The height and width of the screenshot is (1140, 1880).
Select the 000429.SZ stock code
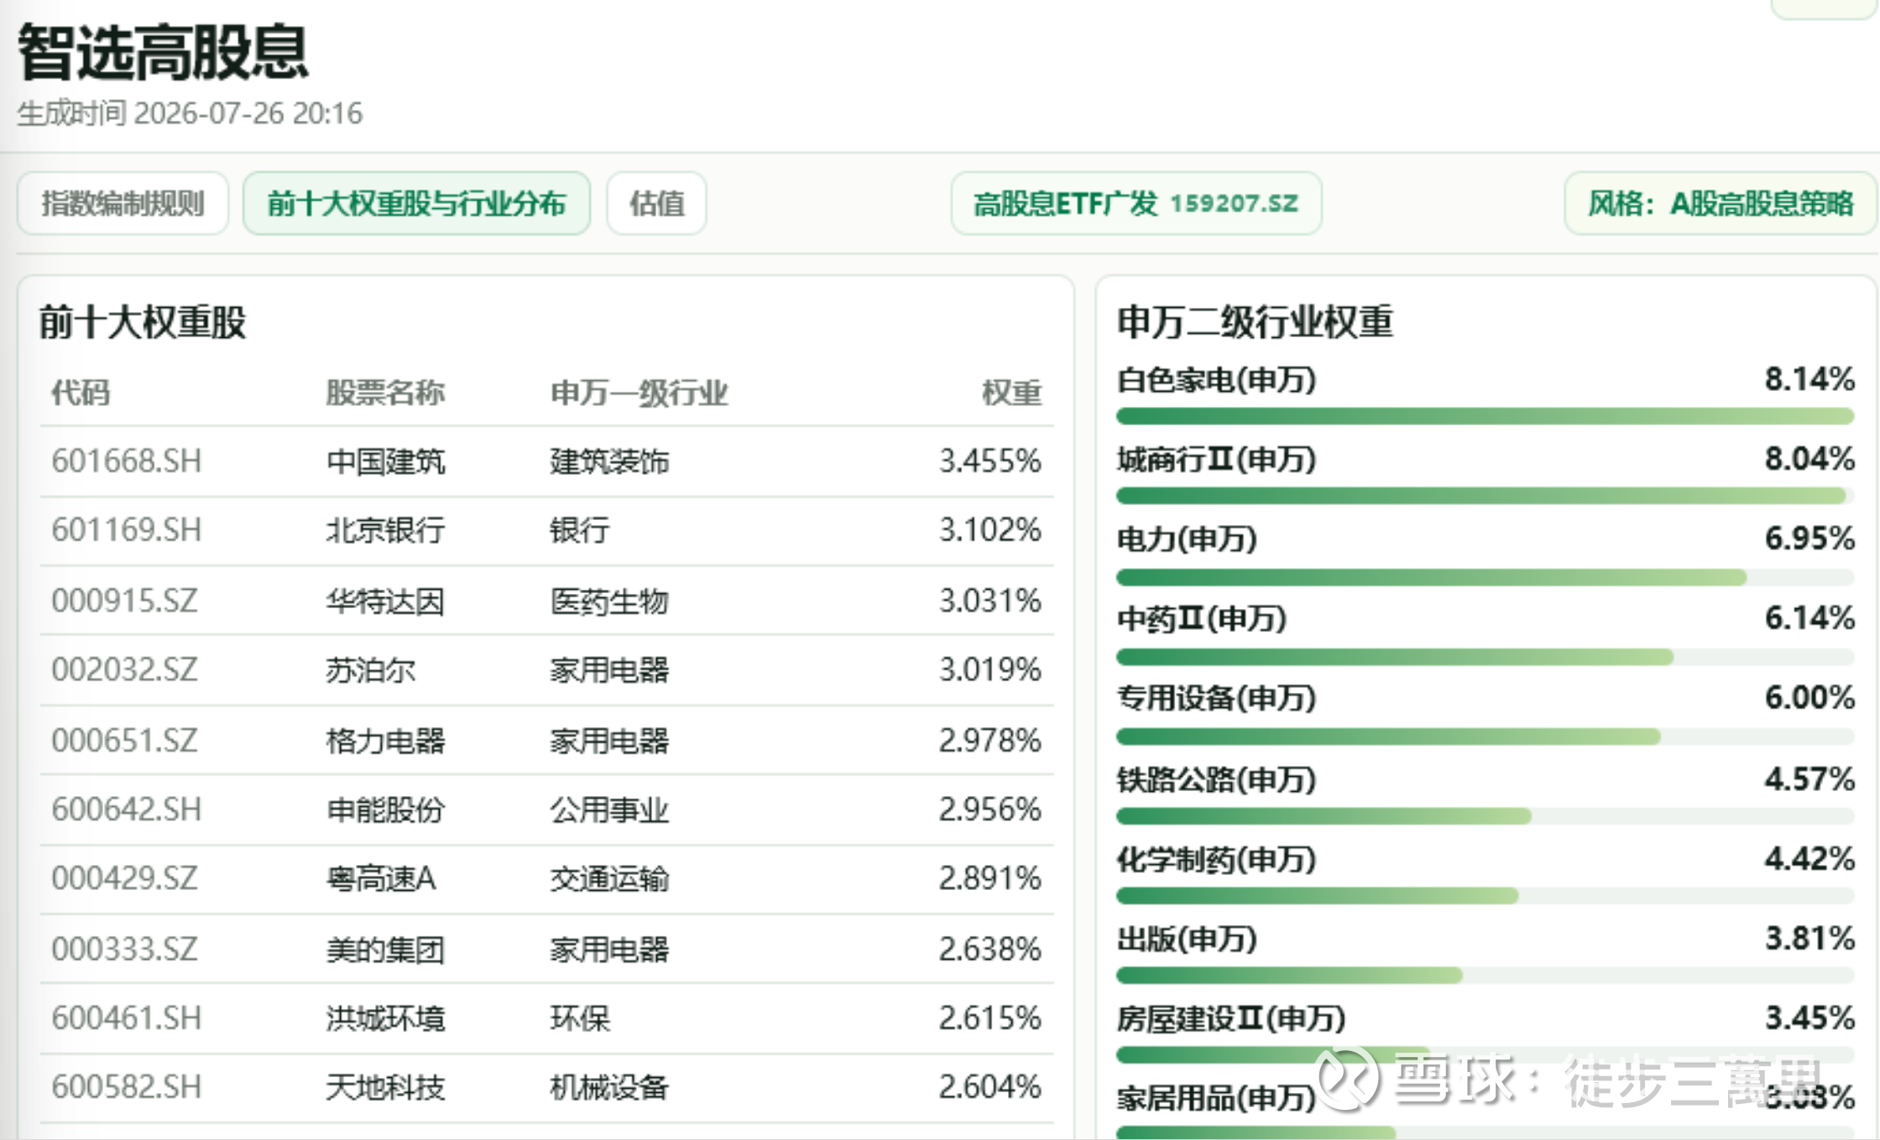click(124, 878)
